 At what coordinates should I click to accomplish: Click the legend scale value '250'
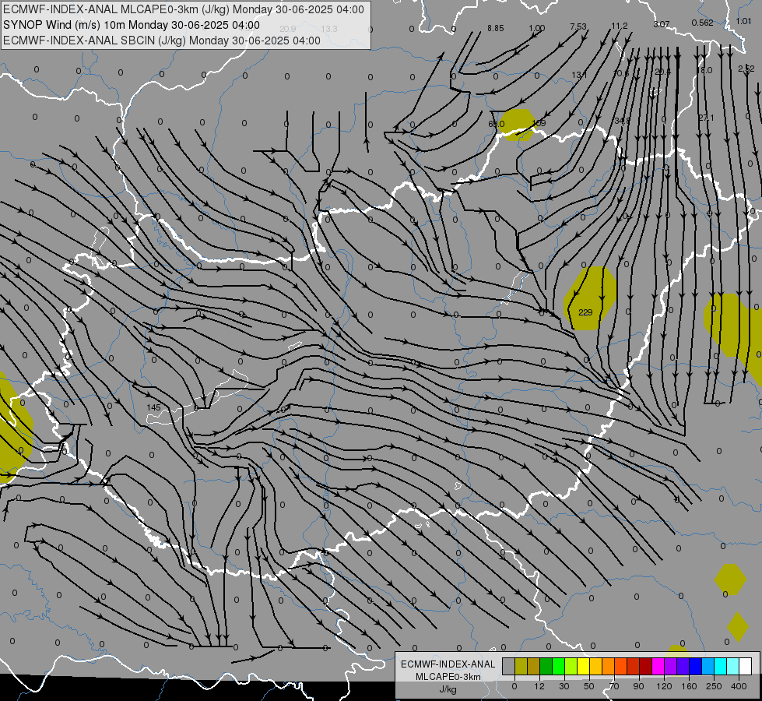(714, 686)
